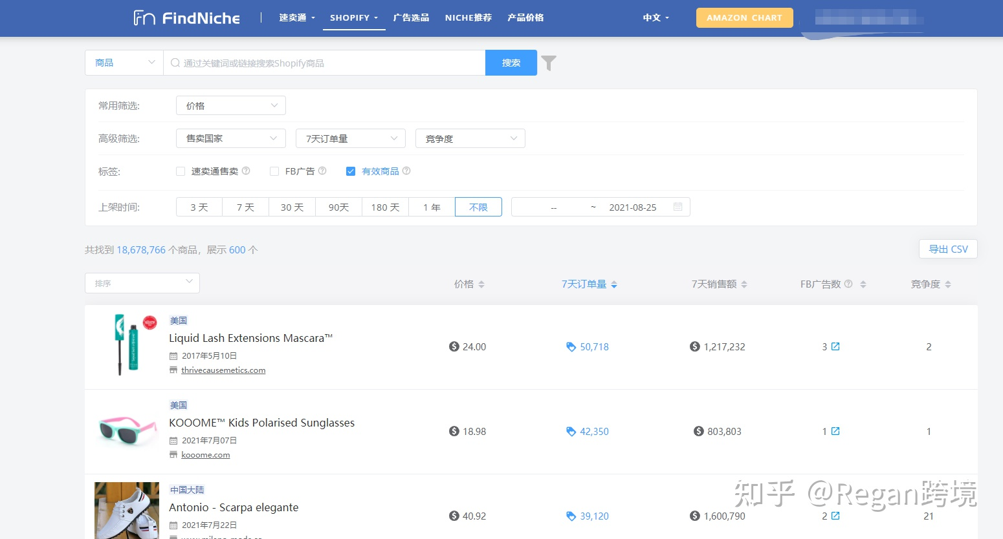Image resolution: width=1003 pixels, height=539 pixels.
Task: Click help icon next to 有效商品 label
Action: point(406,171)
